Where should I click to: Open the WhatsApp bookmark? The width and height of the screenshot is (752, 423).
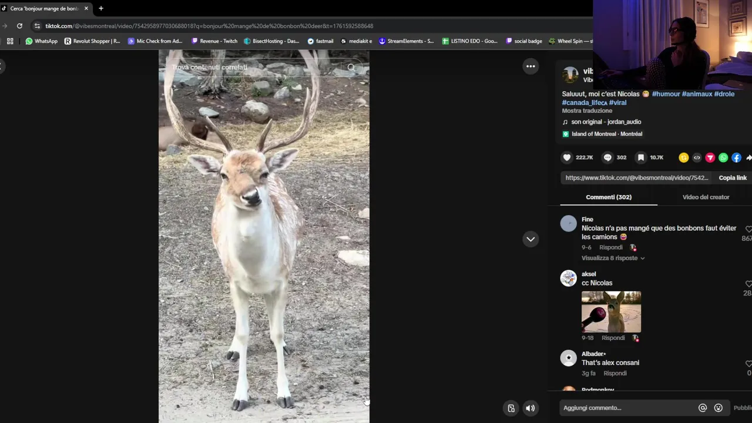(x=41, y=41)
